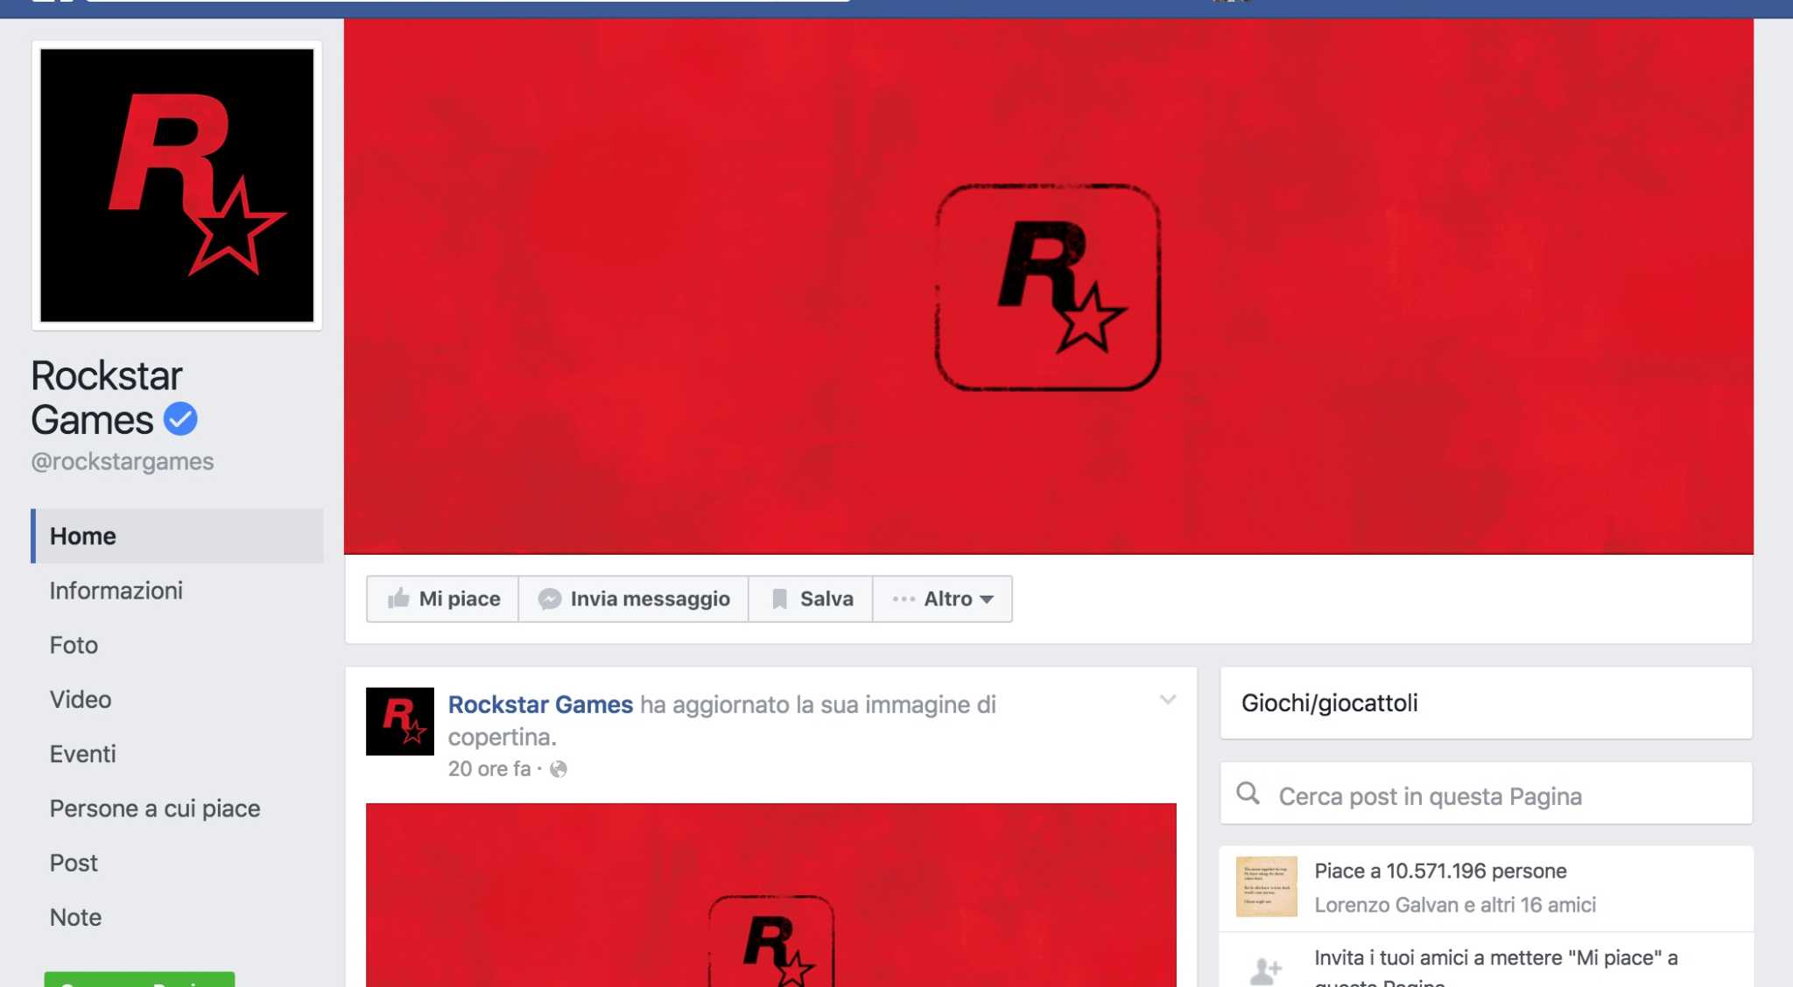The height and width of the screenshot is (987, 1793).
Task: Open Persone a cui piace
Action: pos(155,808)
